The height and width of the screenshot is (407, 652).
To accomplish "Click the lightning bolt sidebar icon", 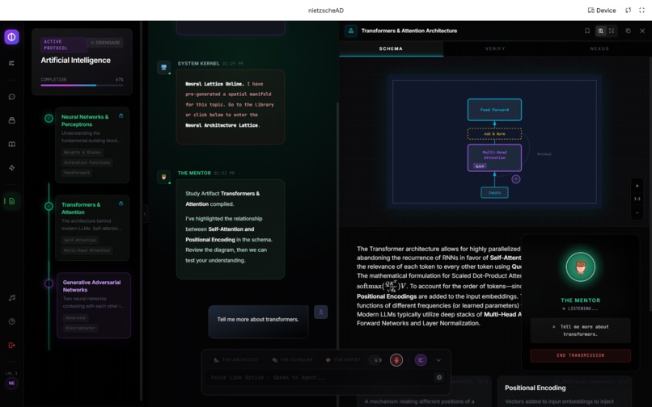I will 11,168.
